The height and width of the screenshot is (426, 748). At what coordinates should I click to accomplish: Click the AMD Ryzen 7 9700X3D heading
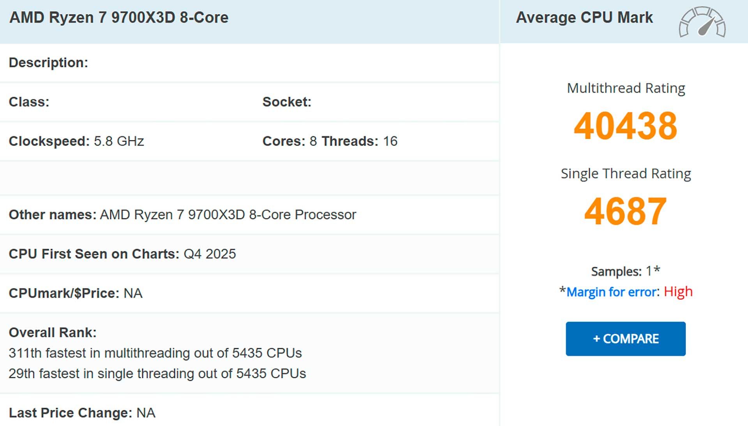click(x=118, y=17)
